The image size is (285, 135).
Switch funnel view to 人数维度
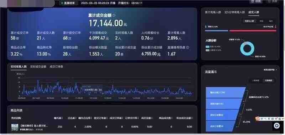point(255,81)
